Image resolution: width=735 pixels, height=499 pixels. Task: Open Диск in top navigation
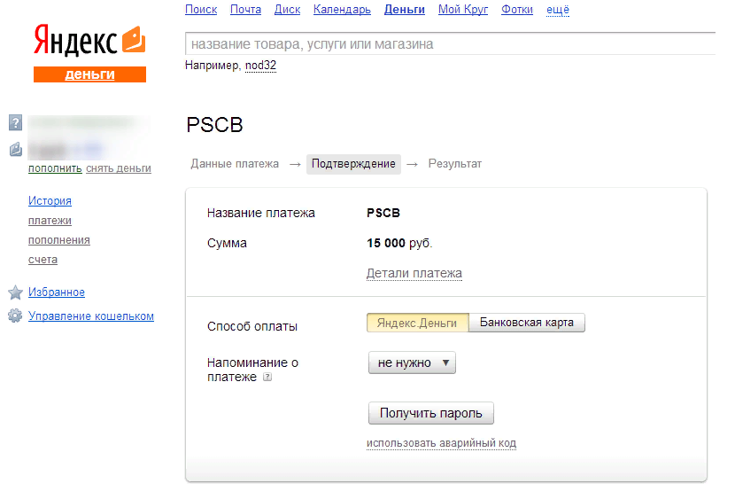pyautogui.click(x=287, y=10)
